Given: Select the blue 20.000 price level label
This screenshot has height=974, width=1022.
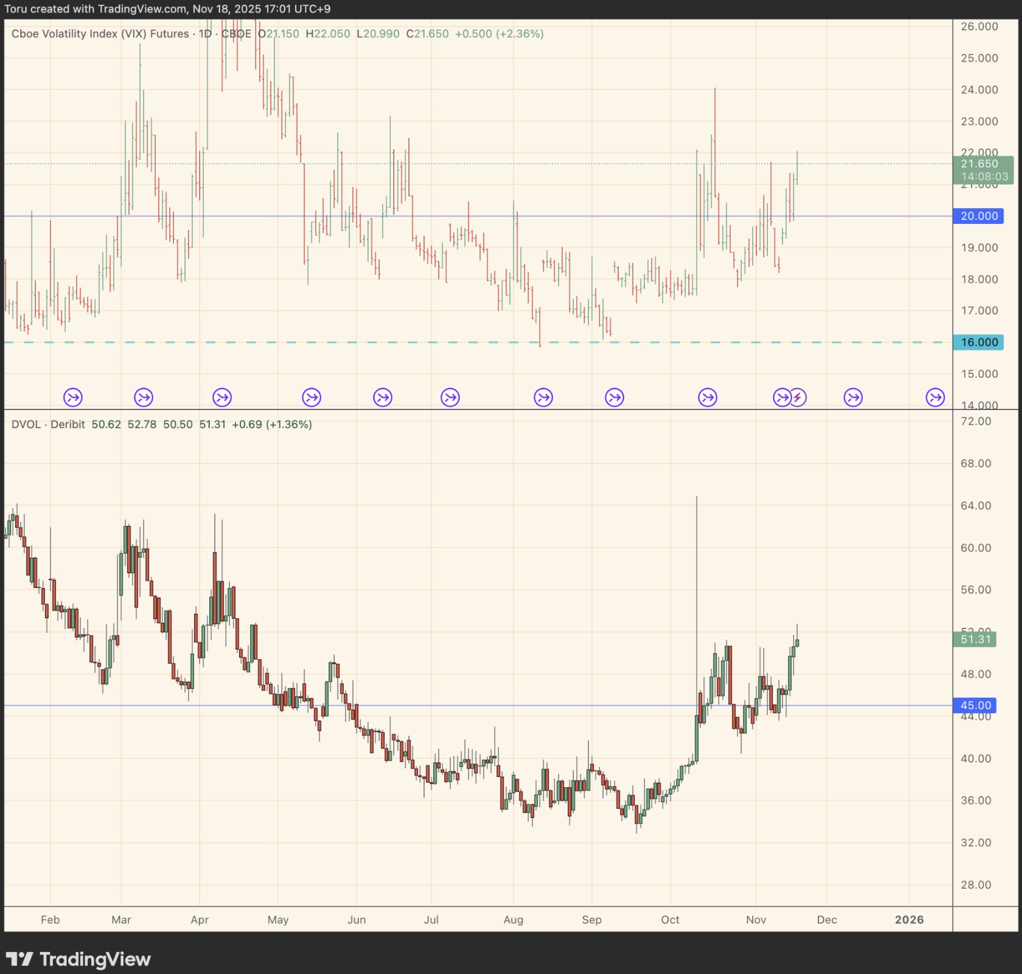Looking at the screenshot, I should click(x=979, y=216).
